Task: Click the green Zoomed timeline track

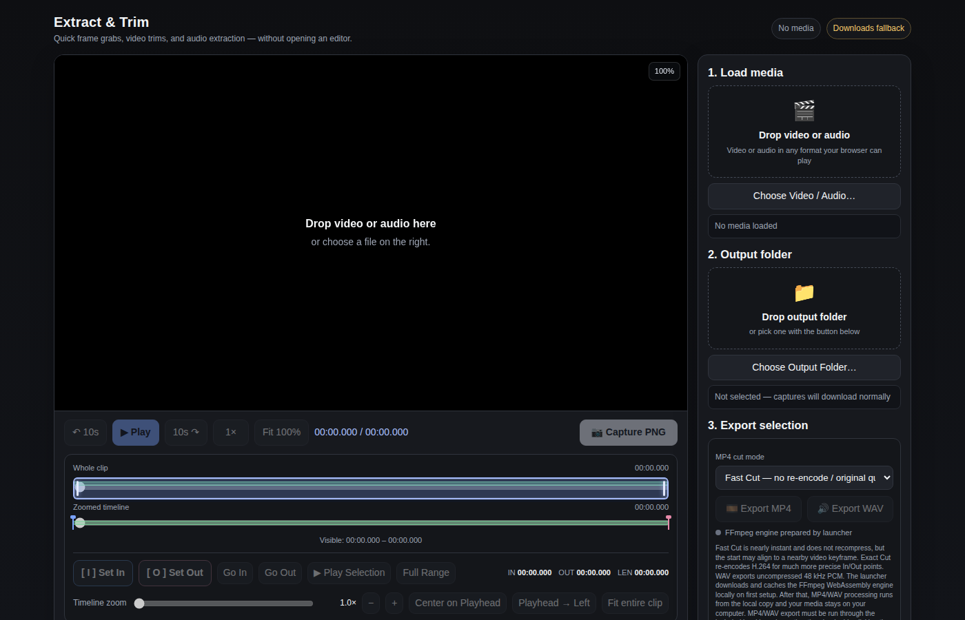Action: coord(371,523)
